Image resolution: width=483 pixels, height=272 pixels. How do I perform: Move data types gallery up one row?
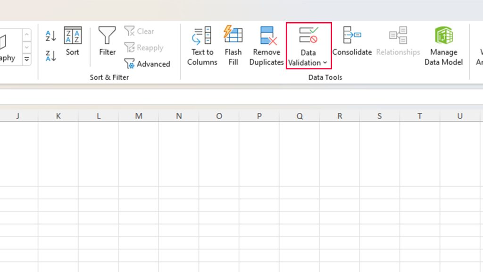click(x=27, y=35)
